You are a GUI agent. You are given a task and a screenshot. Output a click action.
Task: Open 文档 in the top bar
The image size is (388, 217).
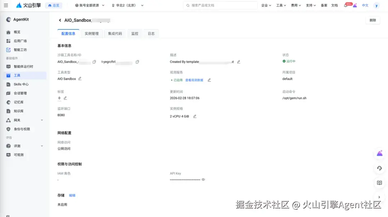tap(334, 5)
